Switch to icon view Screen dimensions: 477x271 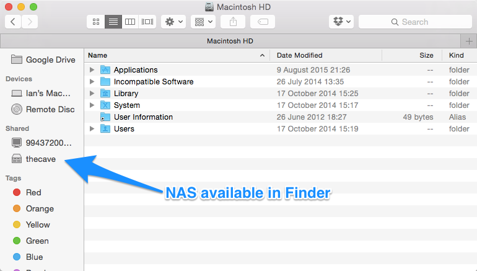point(96,22)
